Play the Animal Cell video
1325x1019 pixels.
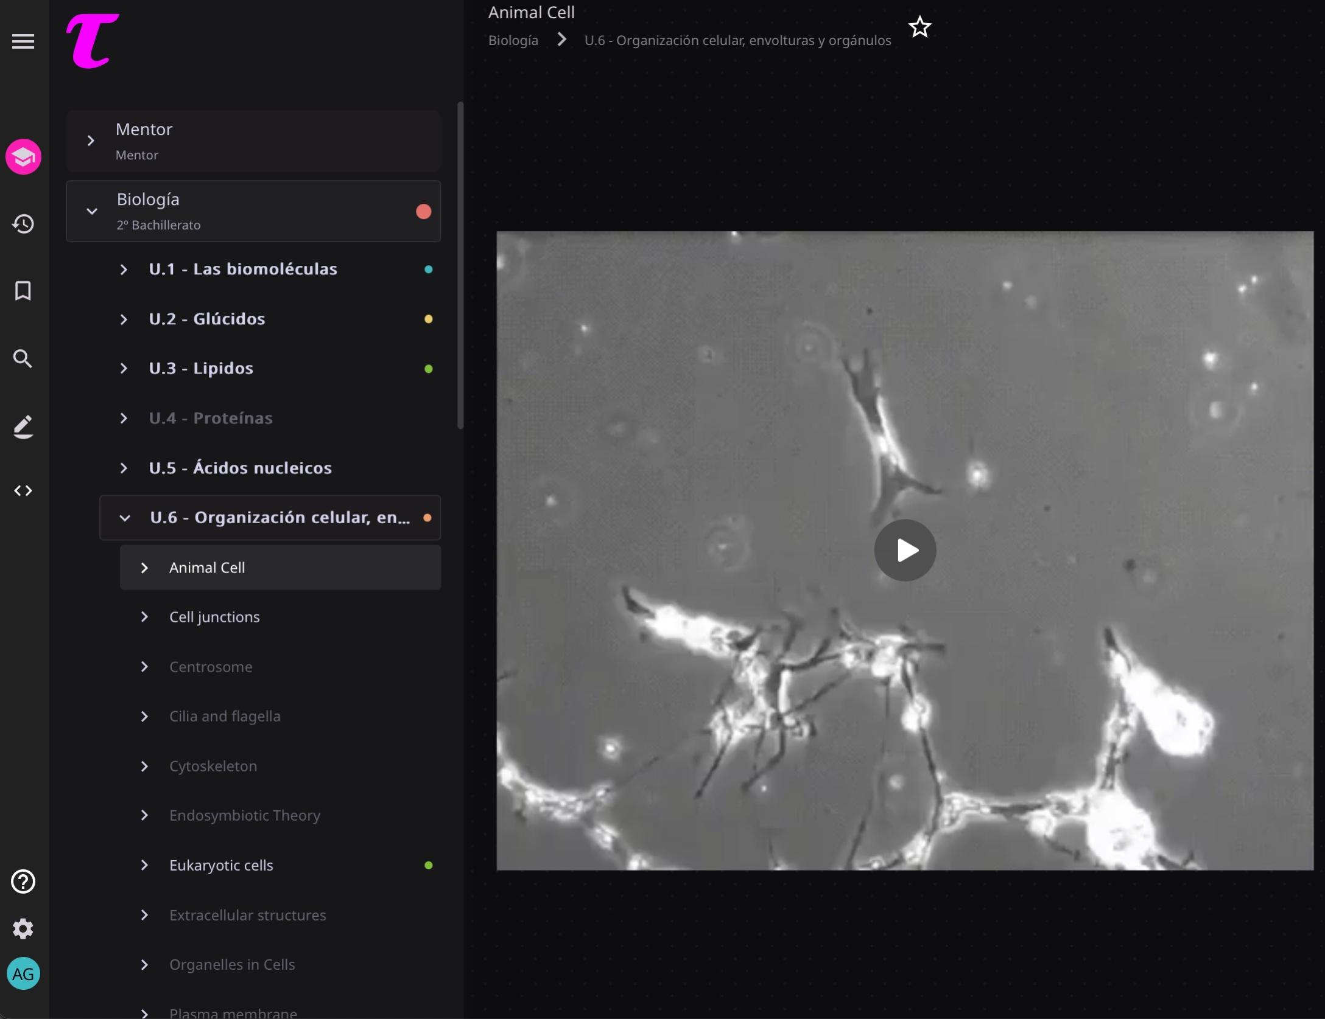[905, 550]
